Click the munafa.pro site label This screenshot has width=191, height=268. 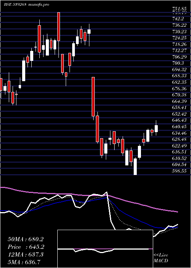38,5
